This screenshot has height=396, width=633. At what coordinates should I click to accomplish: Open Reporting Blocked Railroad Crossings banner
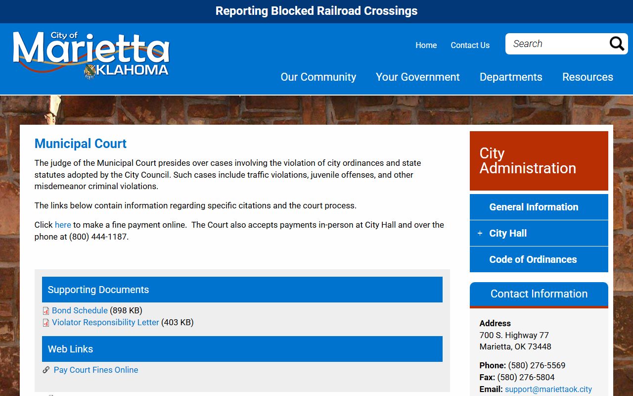point(316,11)
